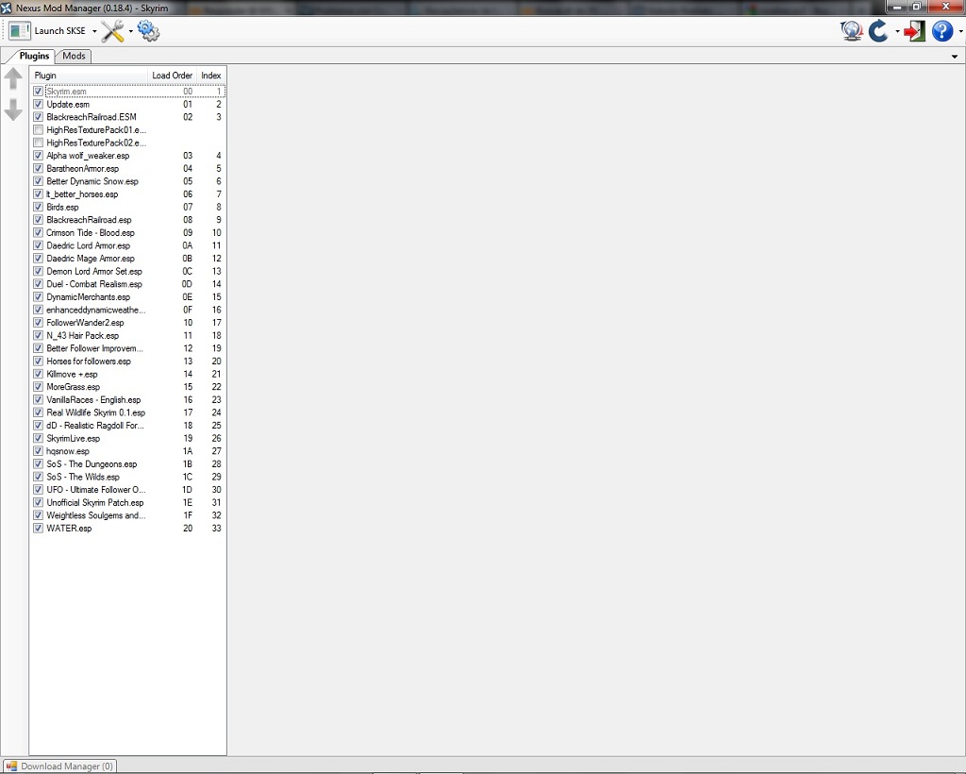
Task: Sort by the Plugin column header
Action: click(88, 76)
